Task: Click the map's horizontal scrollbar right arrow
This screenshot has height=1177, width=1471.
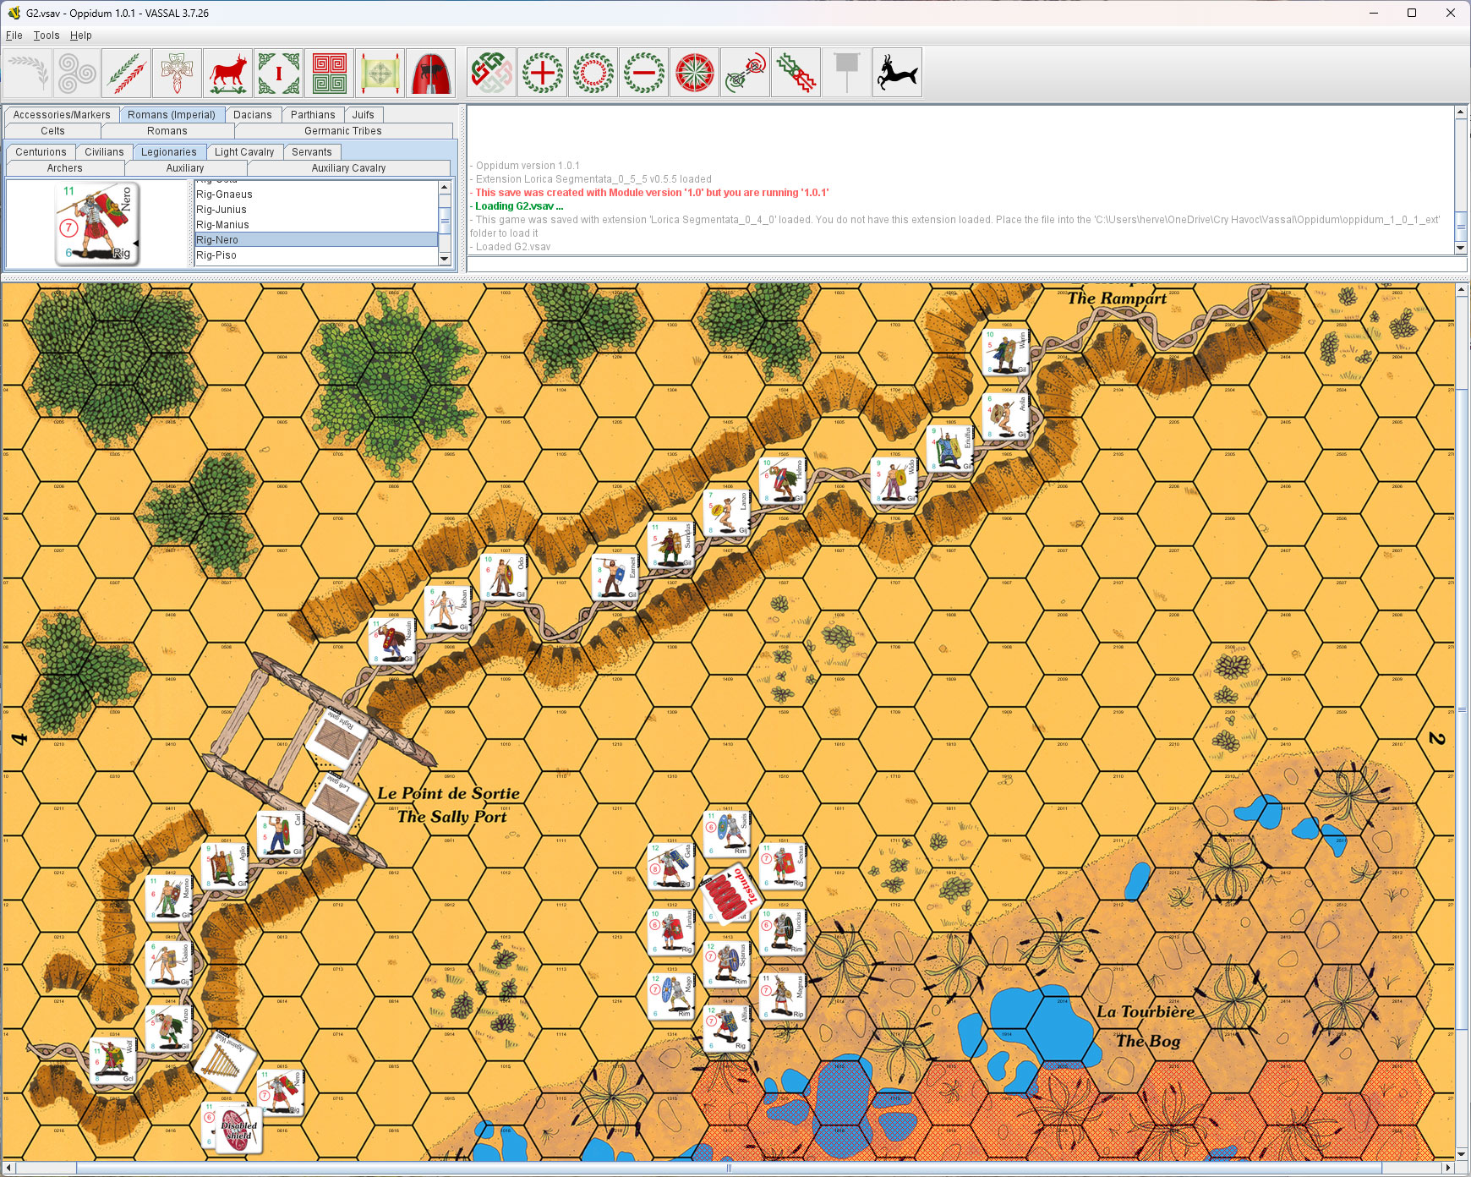Action: pyautogui.click(x=1448, y=1168)
